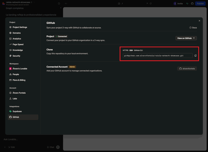Select the SSH clone tab
The height and width of the screenshot is (152, 208).
pos(131,50)
